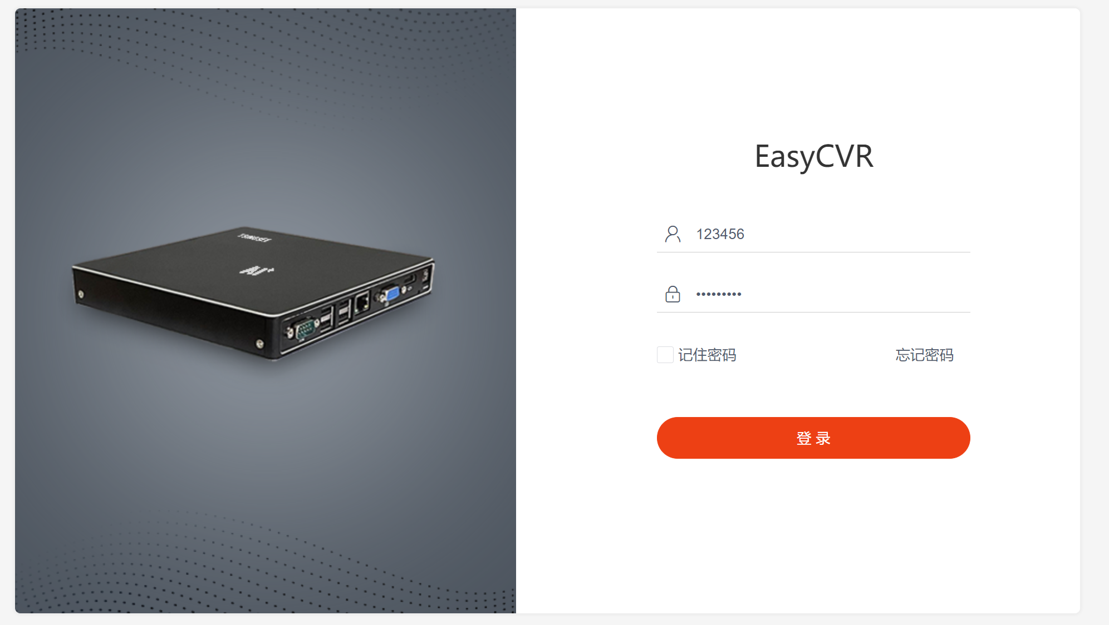Enable the 记住密码 checkbox
The image size is (1109, 625).
pos(665,355)
